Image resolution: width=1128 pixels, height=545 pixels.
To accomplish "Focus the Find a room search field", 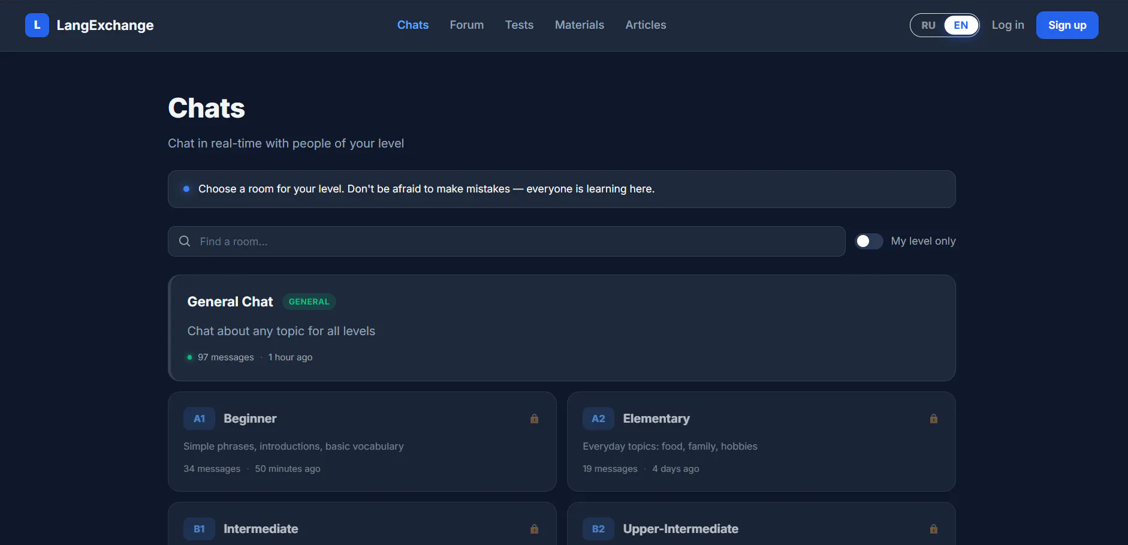I will click(506, 241).
